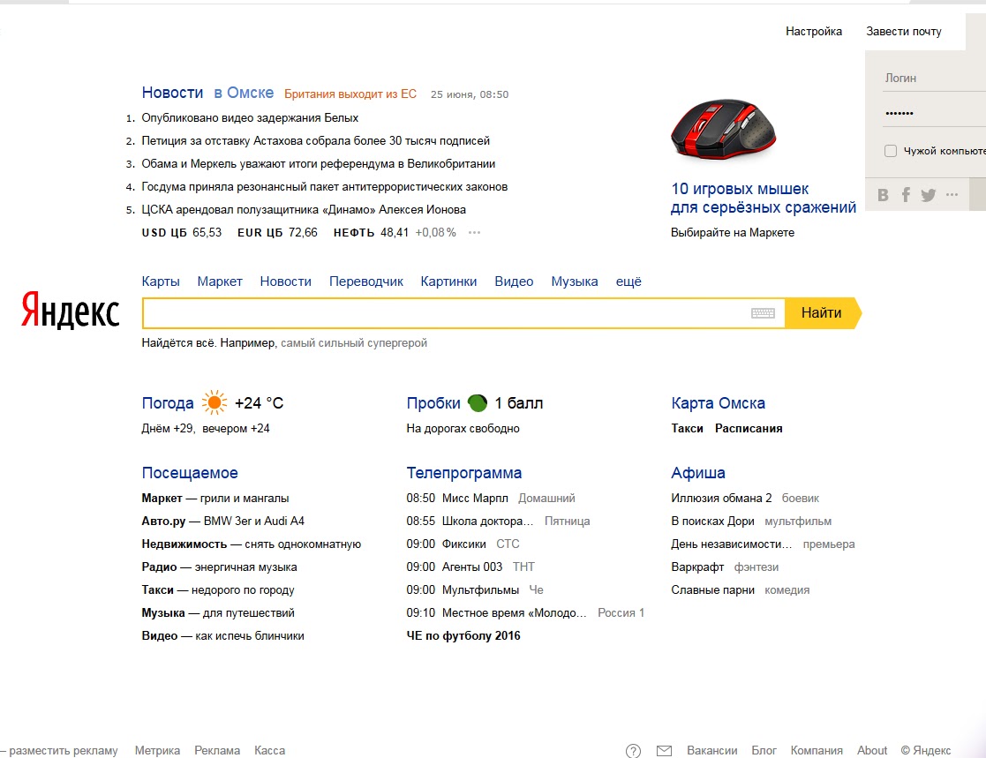Click the Расписания link

click(749, 429)
